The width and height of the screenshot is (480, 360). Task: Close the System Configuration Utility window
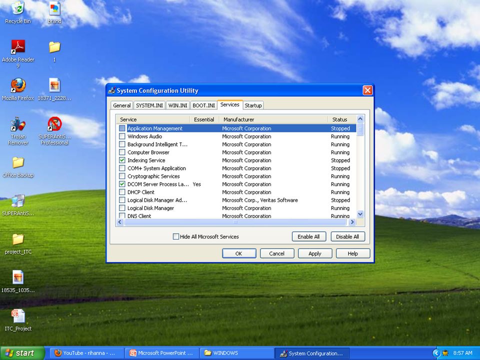pyautogui.click(x=367, y=90)
